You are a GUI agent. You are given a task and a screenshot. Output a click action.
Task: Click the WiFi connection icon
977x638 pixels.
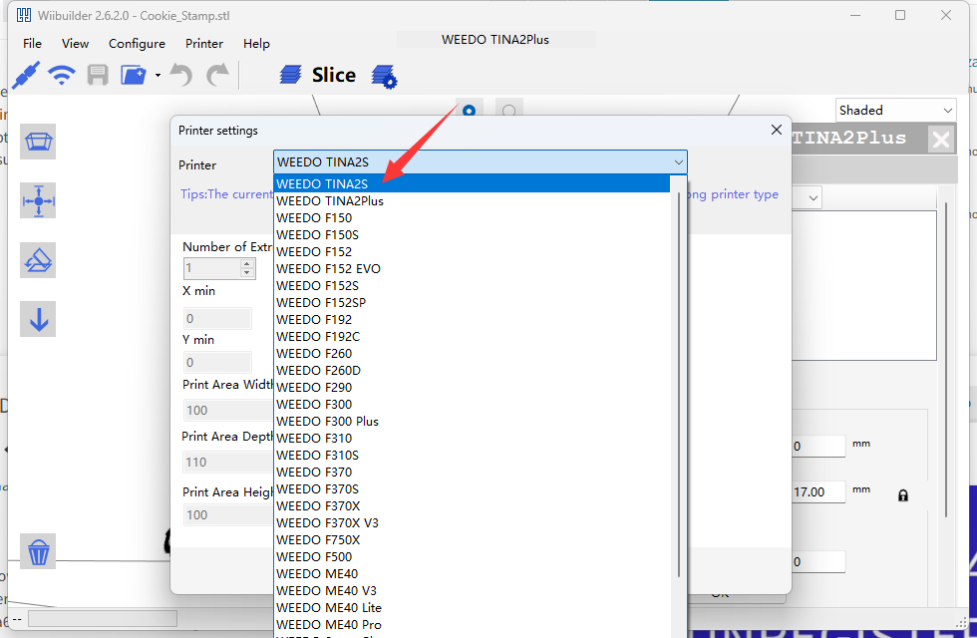62,75
